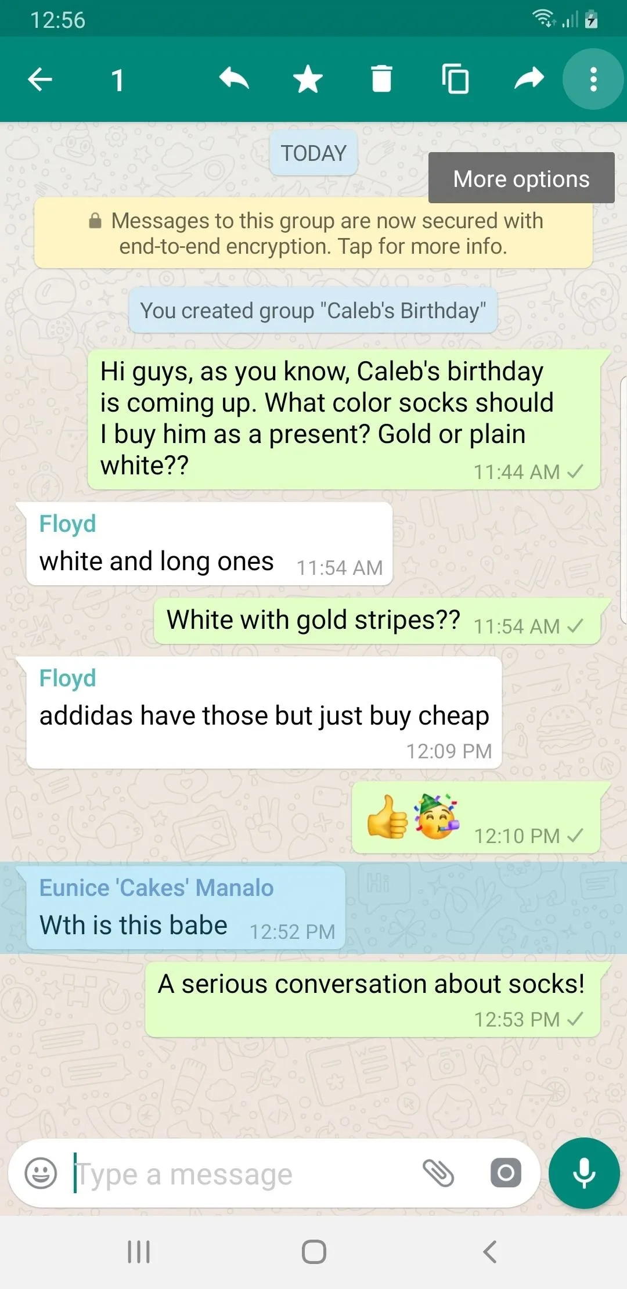Tap the back arrow to exit selection
This screenshot has height=1289, width=627.
click(x=40, y=80)
